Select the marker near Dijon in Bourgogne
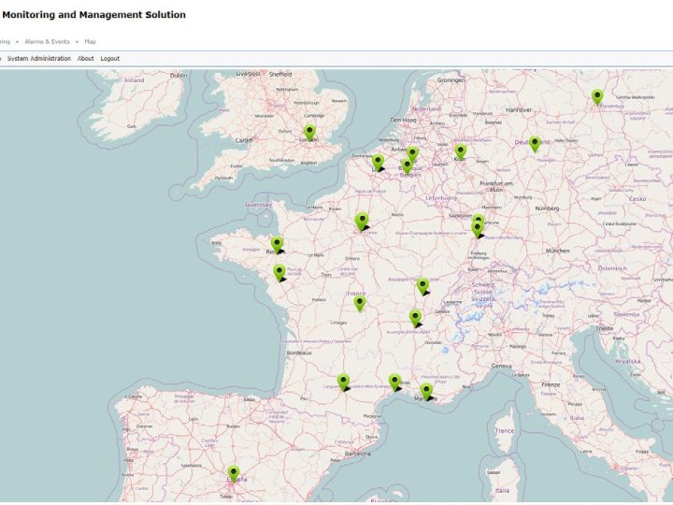Image resolution: width=673 pixels, height=505 pixels. pyautogui.click(x=422, y=286)
